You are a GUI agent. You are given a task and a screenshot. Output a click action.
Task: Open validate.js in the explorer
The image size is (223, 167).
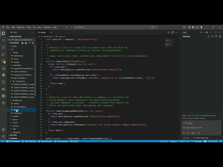[18, 113]
